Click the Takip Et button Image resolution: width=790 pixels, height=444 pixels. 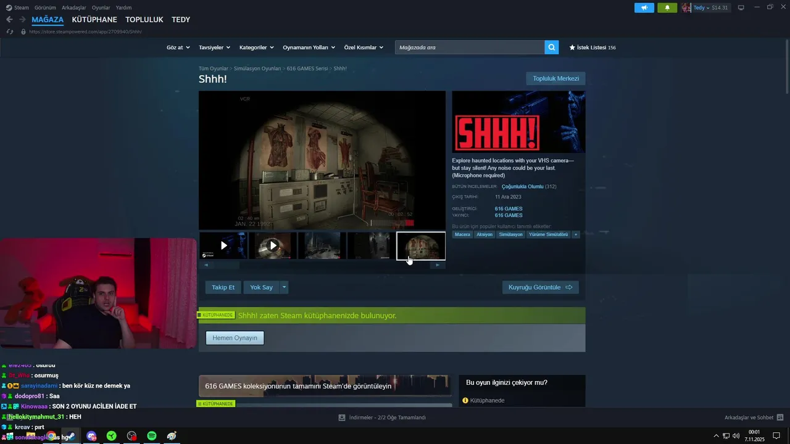click(x=223, y=287)
